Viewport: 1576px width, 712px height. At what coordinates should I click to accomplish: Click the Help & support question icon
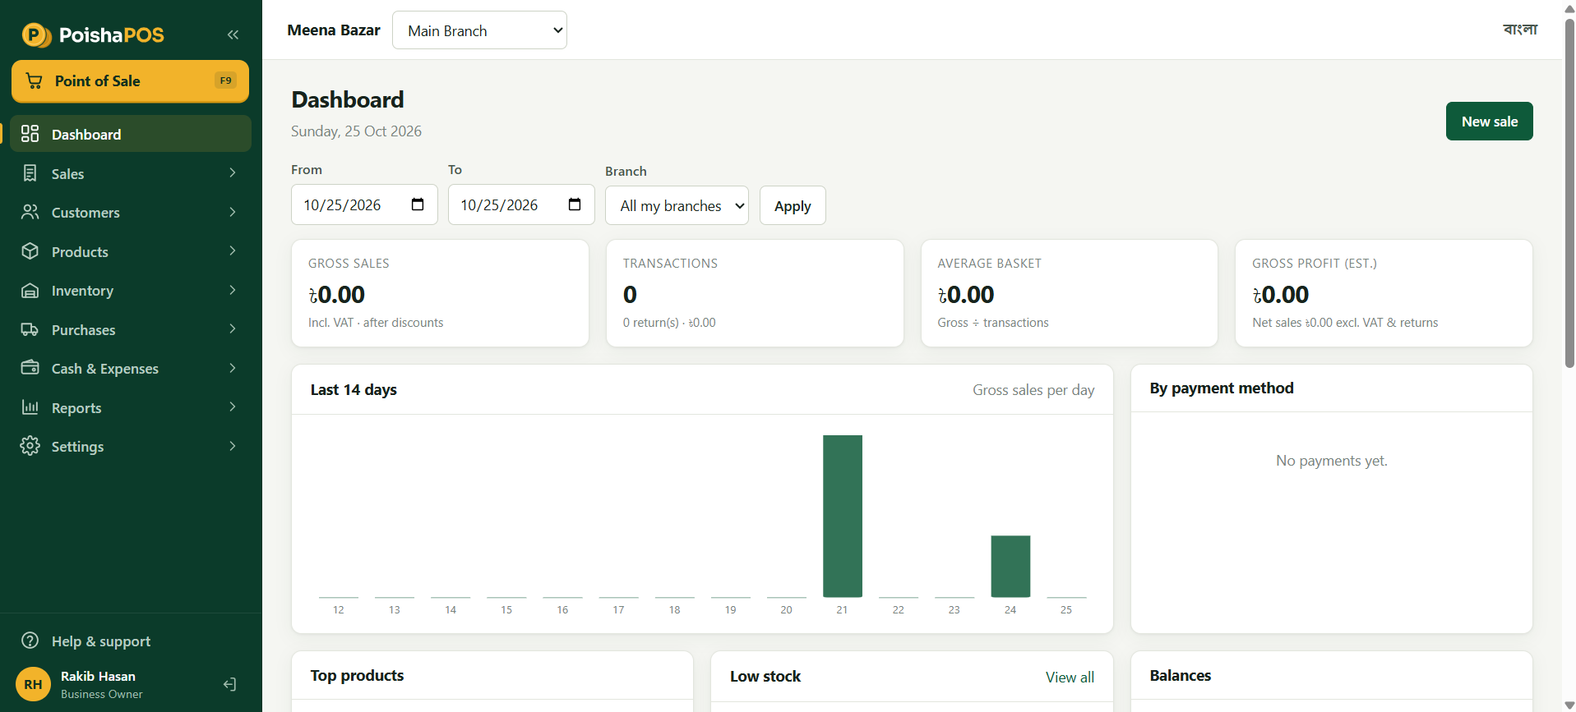pyautogui.click(x=30, y=641)
